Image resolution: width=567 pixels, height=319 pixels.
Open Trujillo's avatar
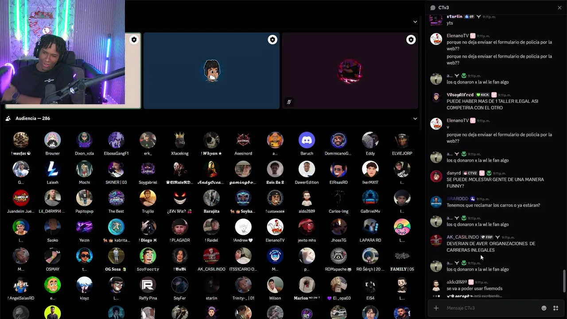[148, 198]
